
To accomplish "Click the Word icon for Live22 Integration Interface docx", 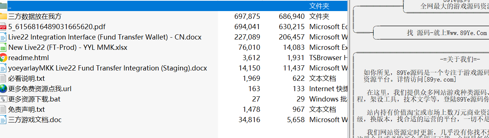I will (x=3, y=37).
